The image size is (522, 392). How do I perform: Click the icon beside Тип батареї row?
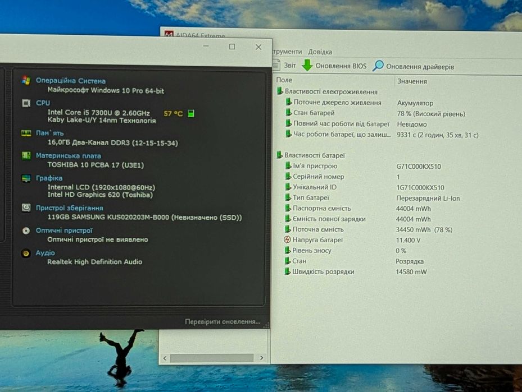click(x=288, y=197)
